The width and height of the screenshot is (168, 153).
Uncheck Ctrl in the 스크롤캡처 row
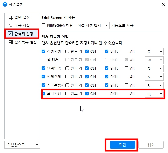[87, 85]
